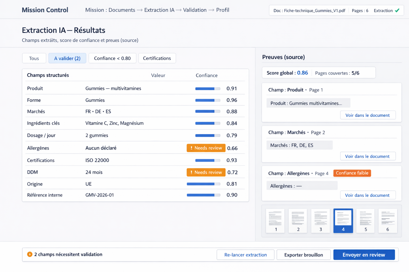Click the green extraction checkmark icon
409x272 pixels.
[x=397, y=11]
